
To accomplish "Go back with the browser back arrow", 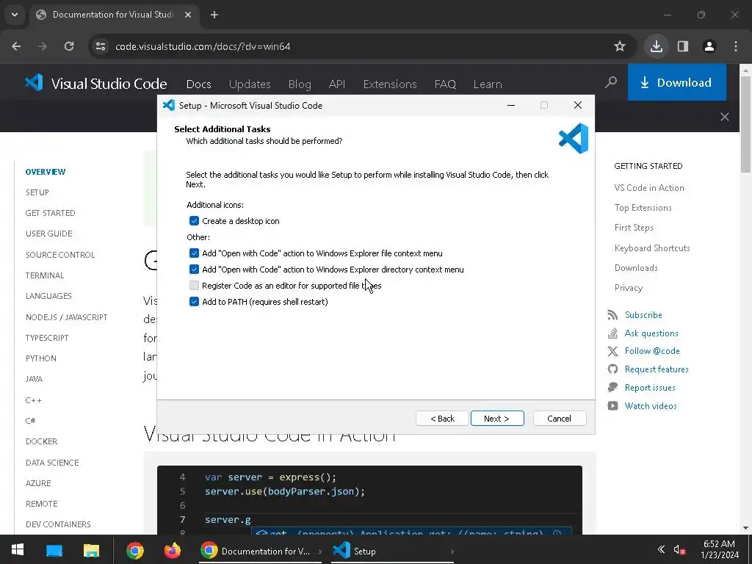I will (x=16, y=46).
